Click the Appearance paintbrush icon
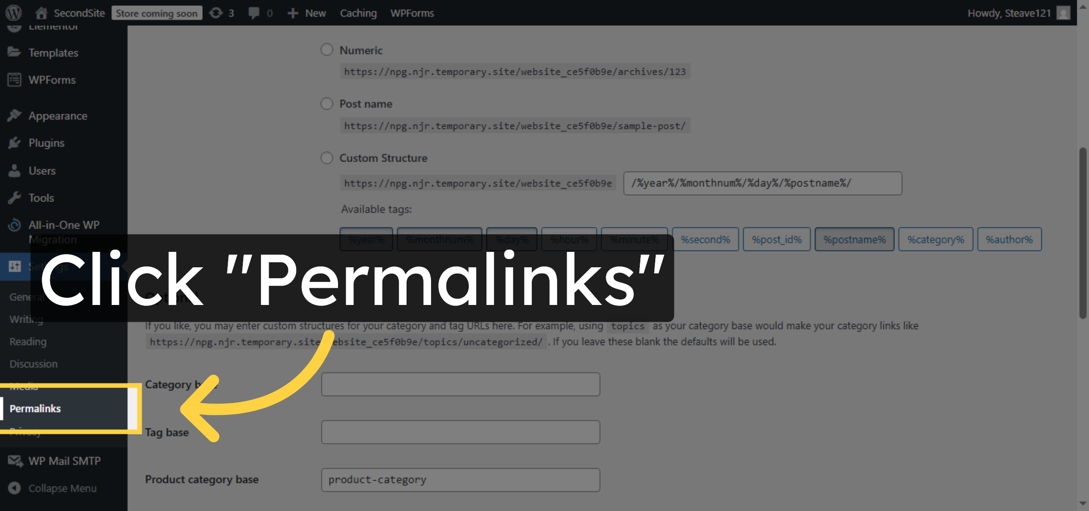Viewport: 1089px width, 511px height. pyautogui.click(x=15, y=115)
